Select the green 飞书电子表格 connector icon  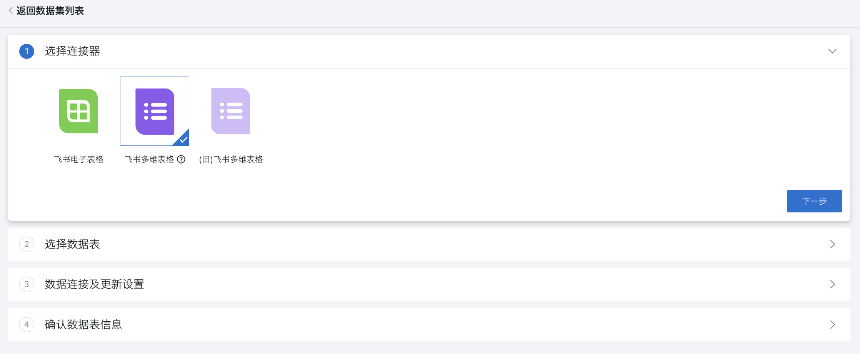pyautogui.click(x=78, y=111)
